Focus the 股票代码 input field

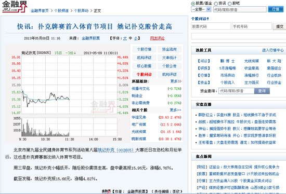click(211, 26)
